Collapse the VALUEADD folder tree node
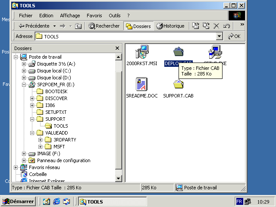 click(x=32, y=133)
